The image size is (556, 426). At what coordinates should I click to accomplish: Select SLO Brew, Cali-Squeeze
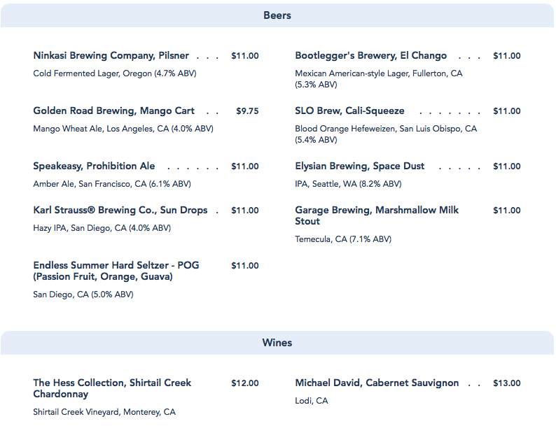(349, 111)
